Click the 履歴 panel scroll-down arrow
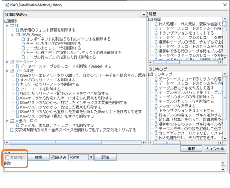The width and height of the screenshot is (230, 188). click(x=225, y=58)
